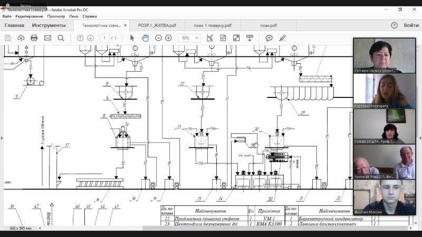Select Карпенко Маргарита video thumbnail
The image size is (422, 237).
(x=385, y=91)
